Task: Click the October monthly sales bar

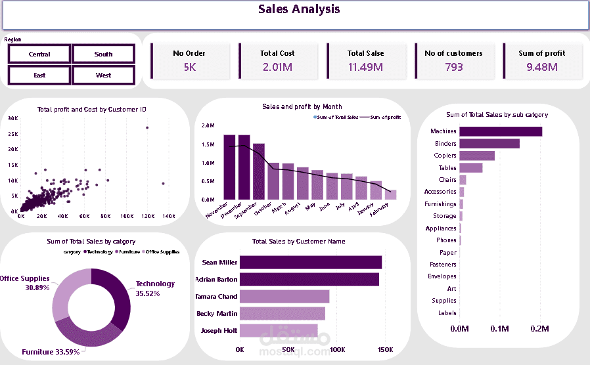Action: pos(273,181)
